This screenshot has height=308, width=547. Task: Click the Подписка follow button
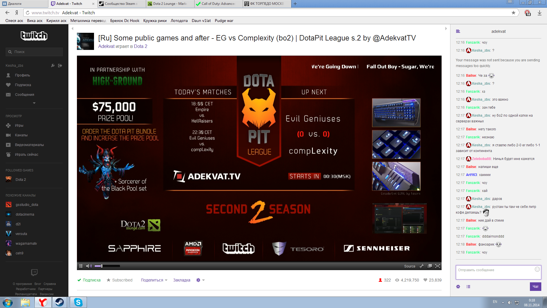89,280
